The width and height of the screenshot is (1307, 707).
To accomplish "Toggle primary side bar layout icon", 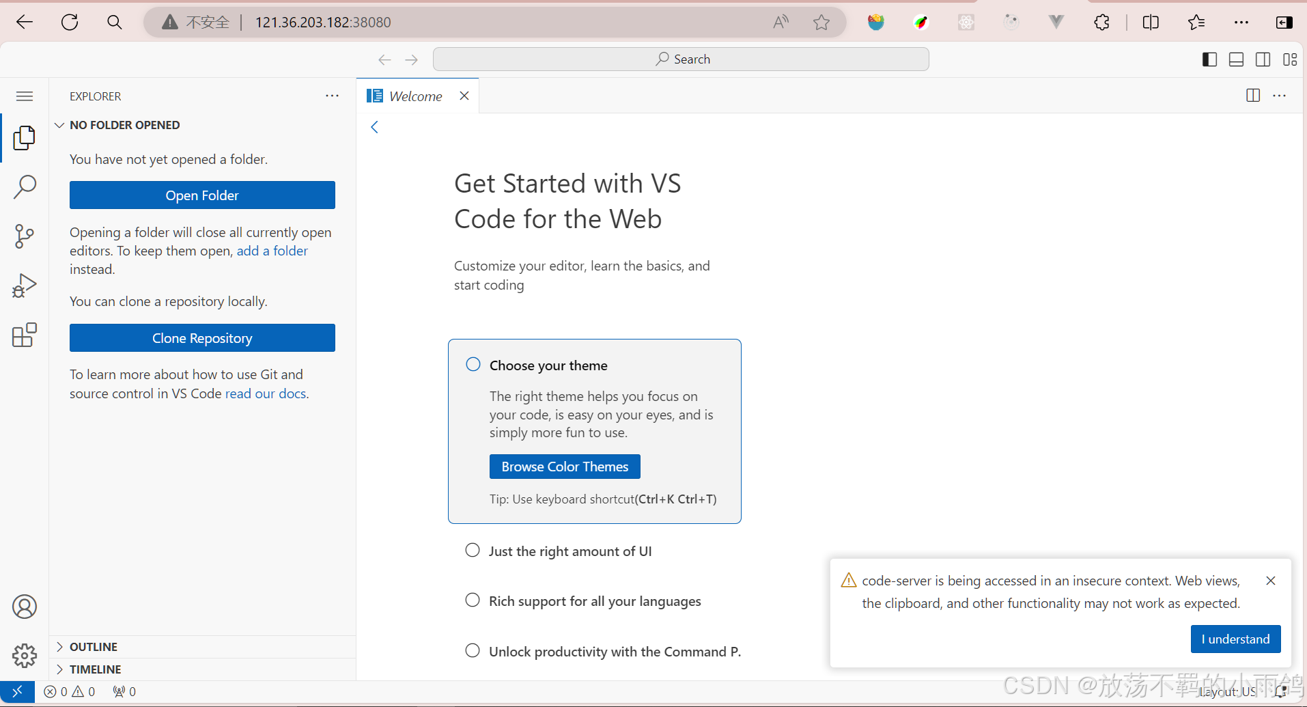I will [1209, 59].
